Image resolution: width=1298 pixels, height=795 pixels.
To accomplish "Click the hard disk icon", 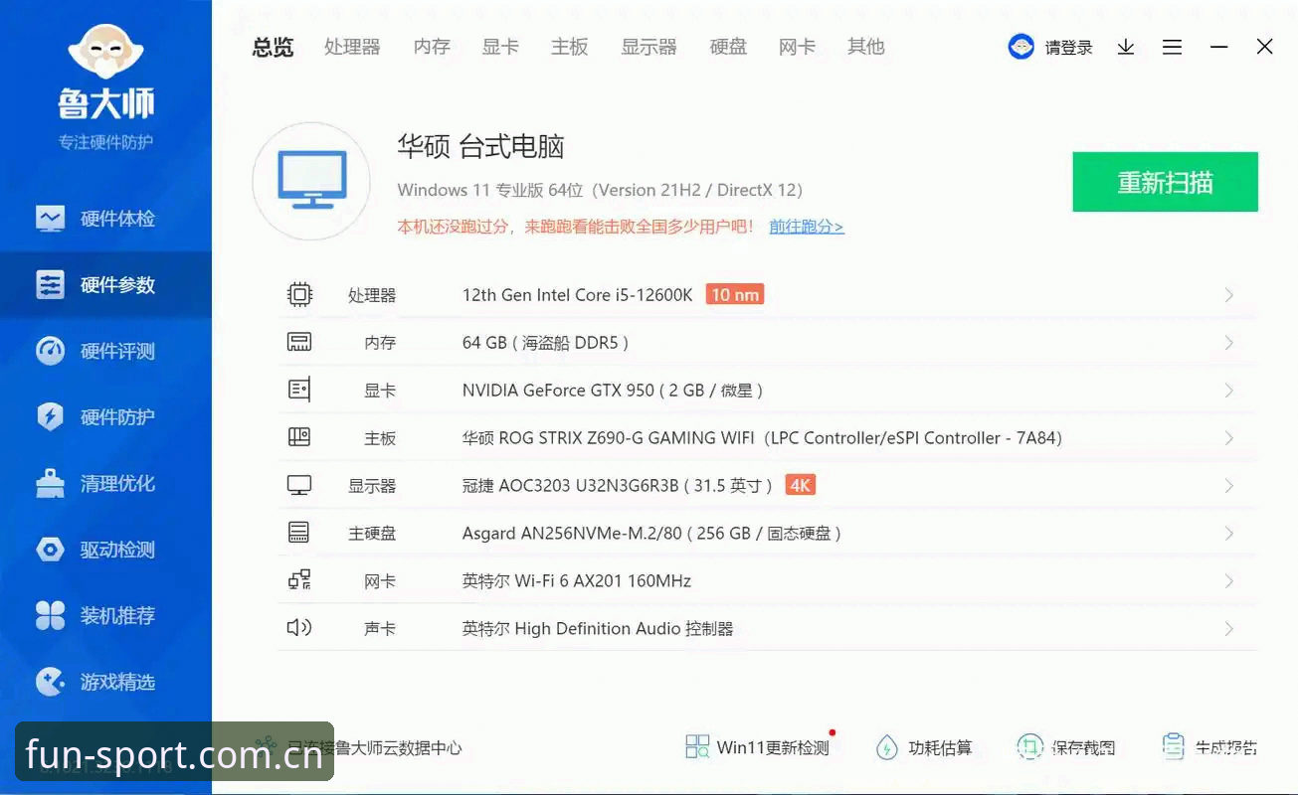I will [x=299, y=533].
